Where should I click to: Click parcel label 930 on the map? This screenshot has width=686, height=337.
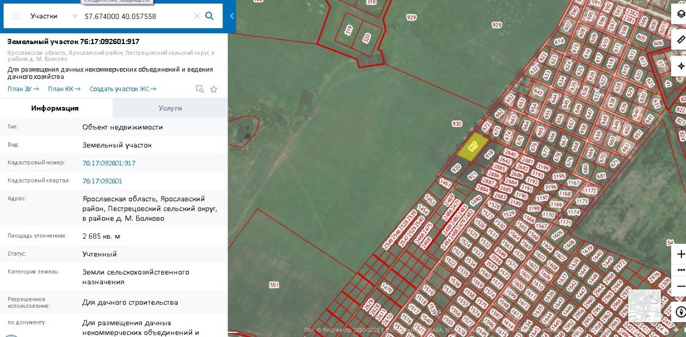click(456, 124)
